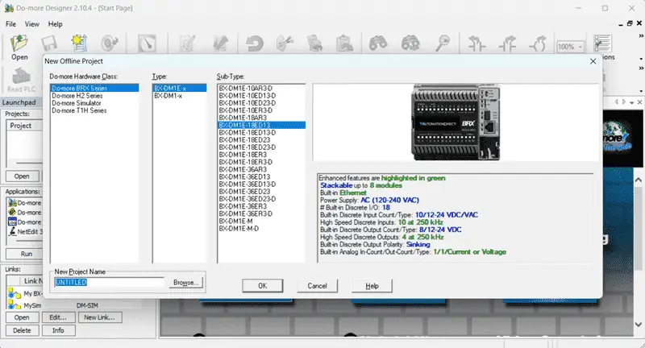Click the Run button under Applications
645x348 pixels.
pos(27,254)
